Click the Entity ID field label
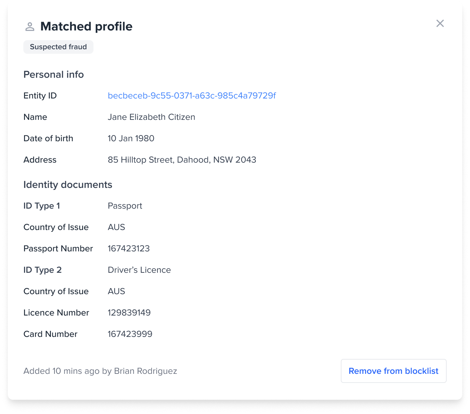Image resolution: width=470 pixels, height=414 pixels. point(40,96)
